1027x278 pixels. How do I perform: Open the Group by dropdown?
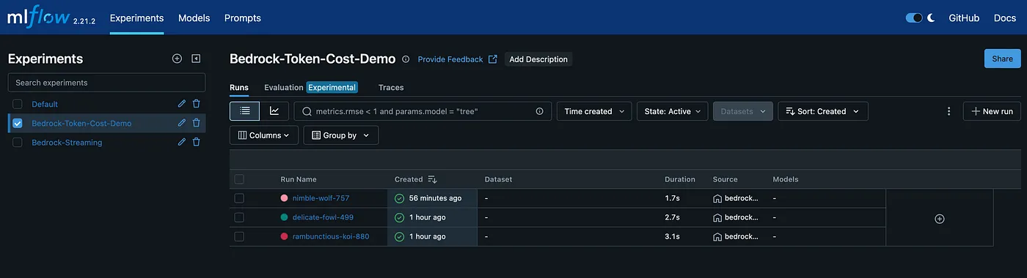pyautogui.click(x=341, y=135)
